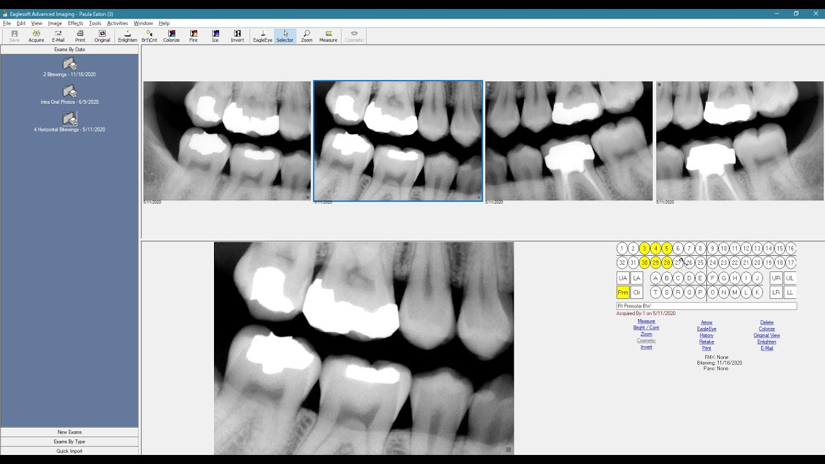Apply the Fire color effect
Image resolution: width=825 pixels, height=464 pixels.
[193, 36]
